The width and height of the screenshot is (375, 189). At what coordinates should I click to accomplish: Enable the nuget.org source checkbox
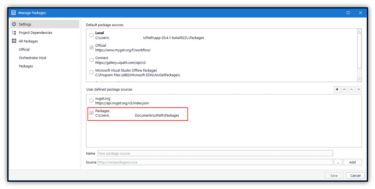[x=91, y=101]
